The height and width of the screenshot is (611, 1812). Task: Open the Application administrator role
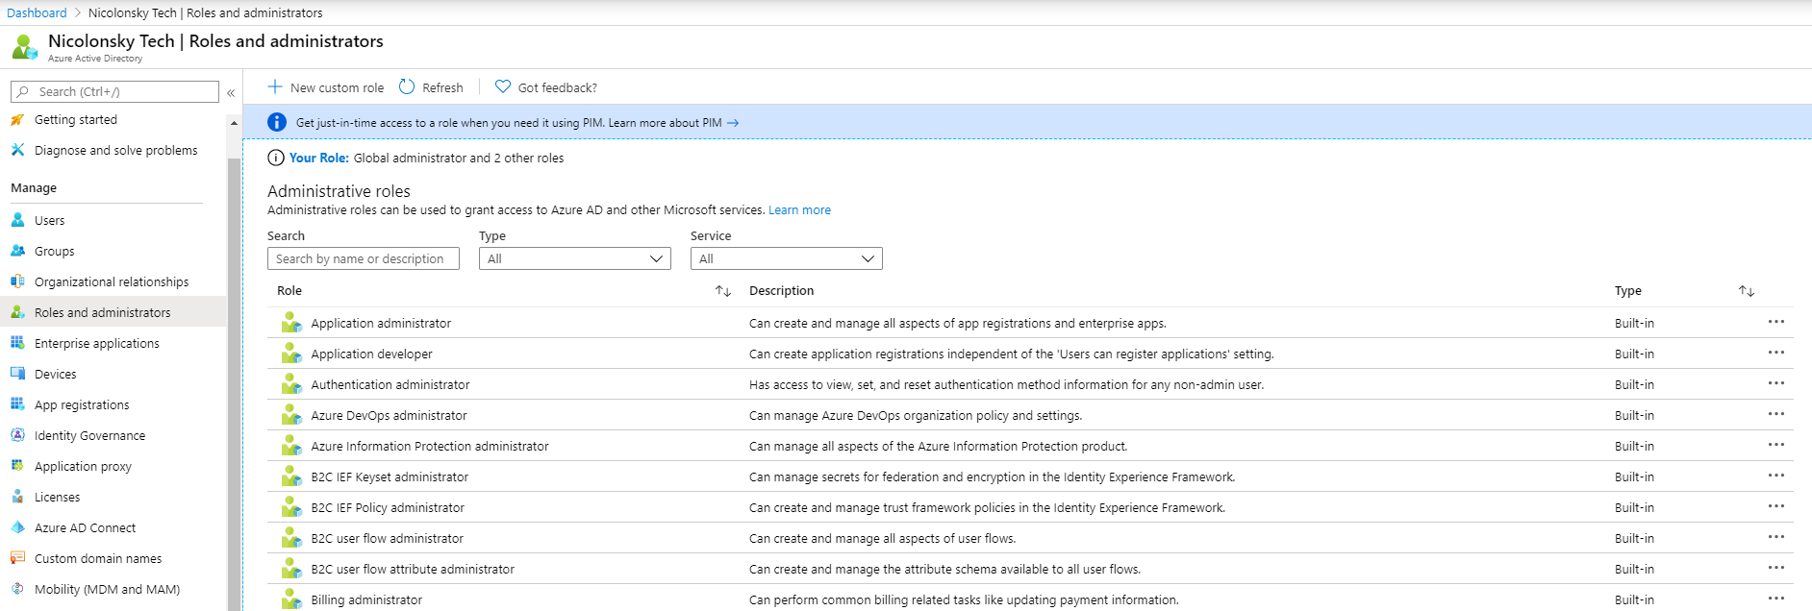click(x=381, y=323)
